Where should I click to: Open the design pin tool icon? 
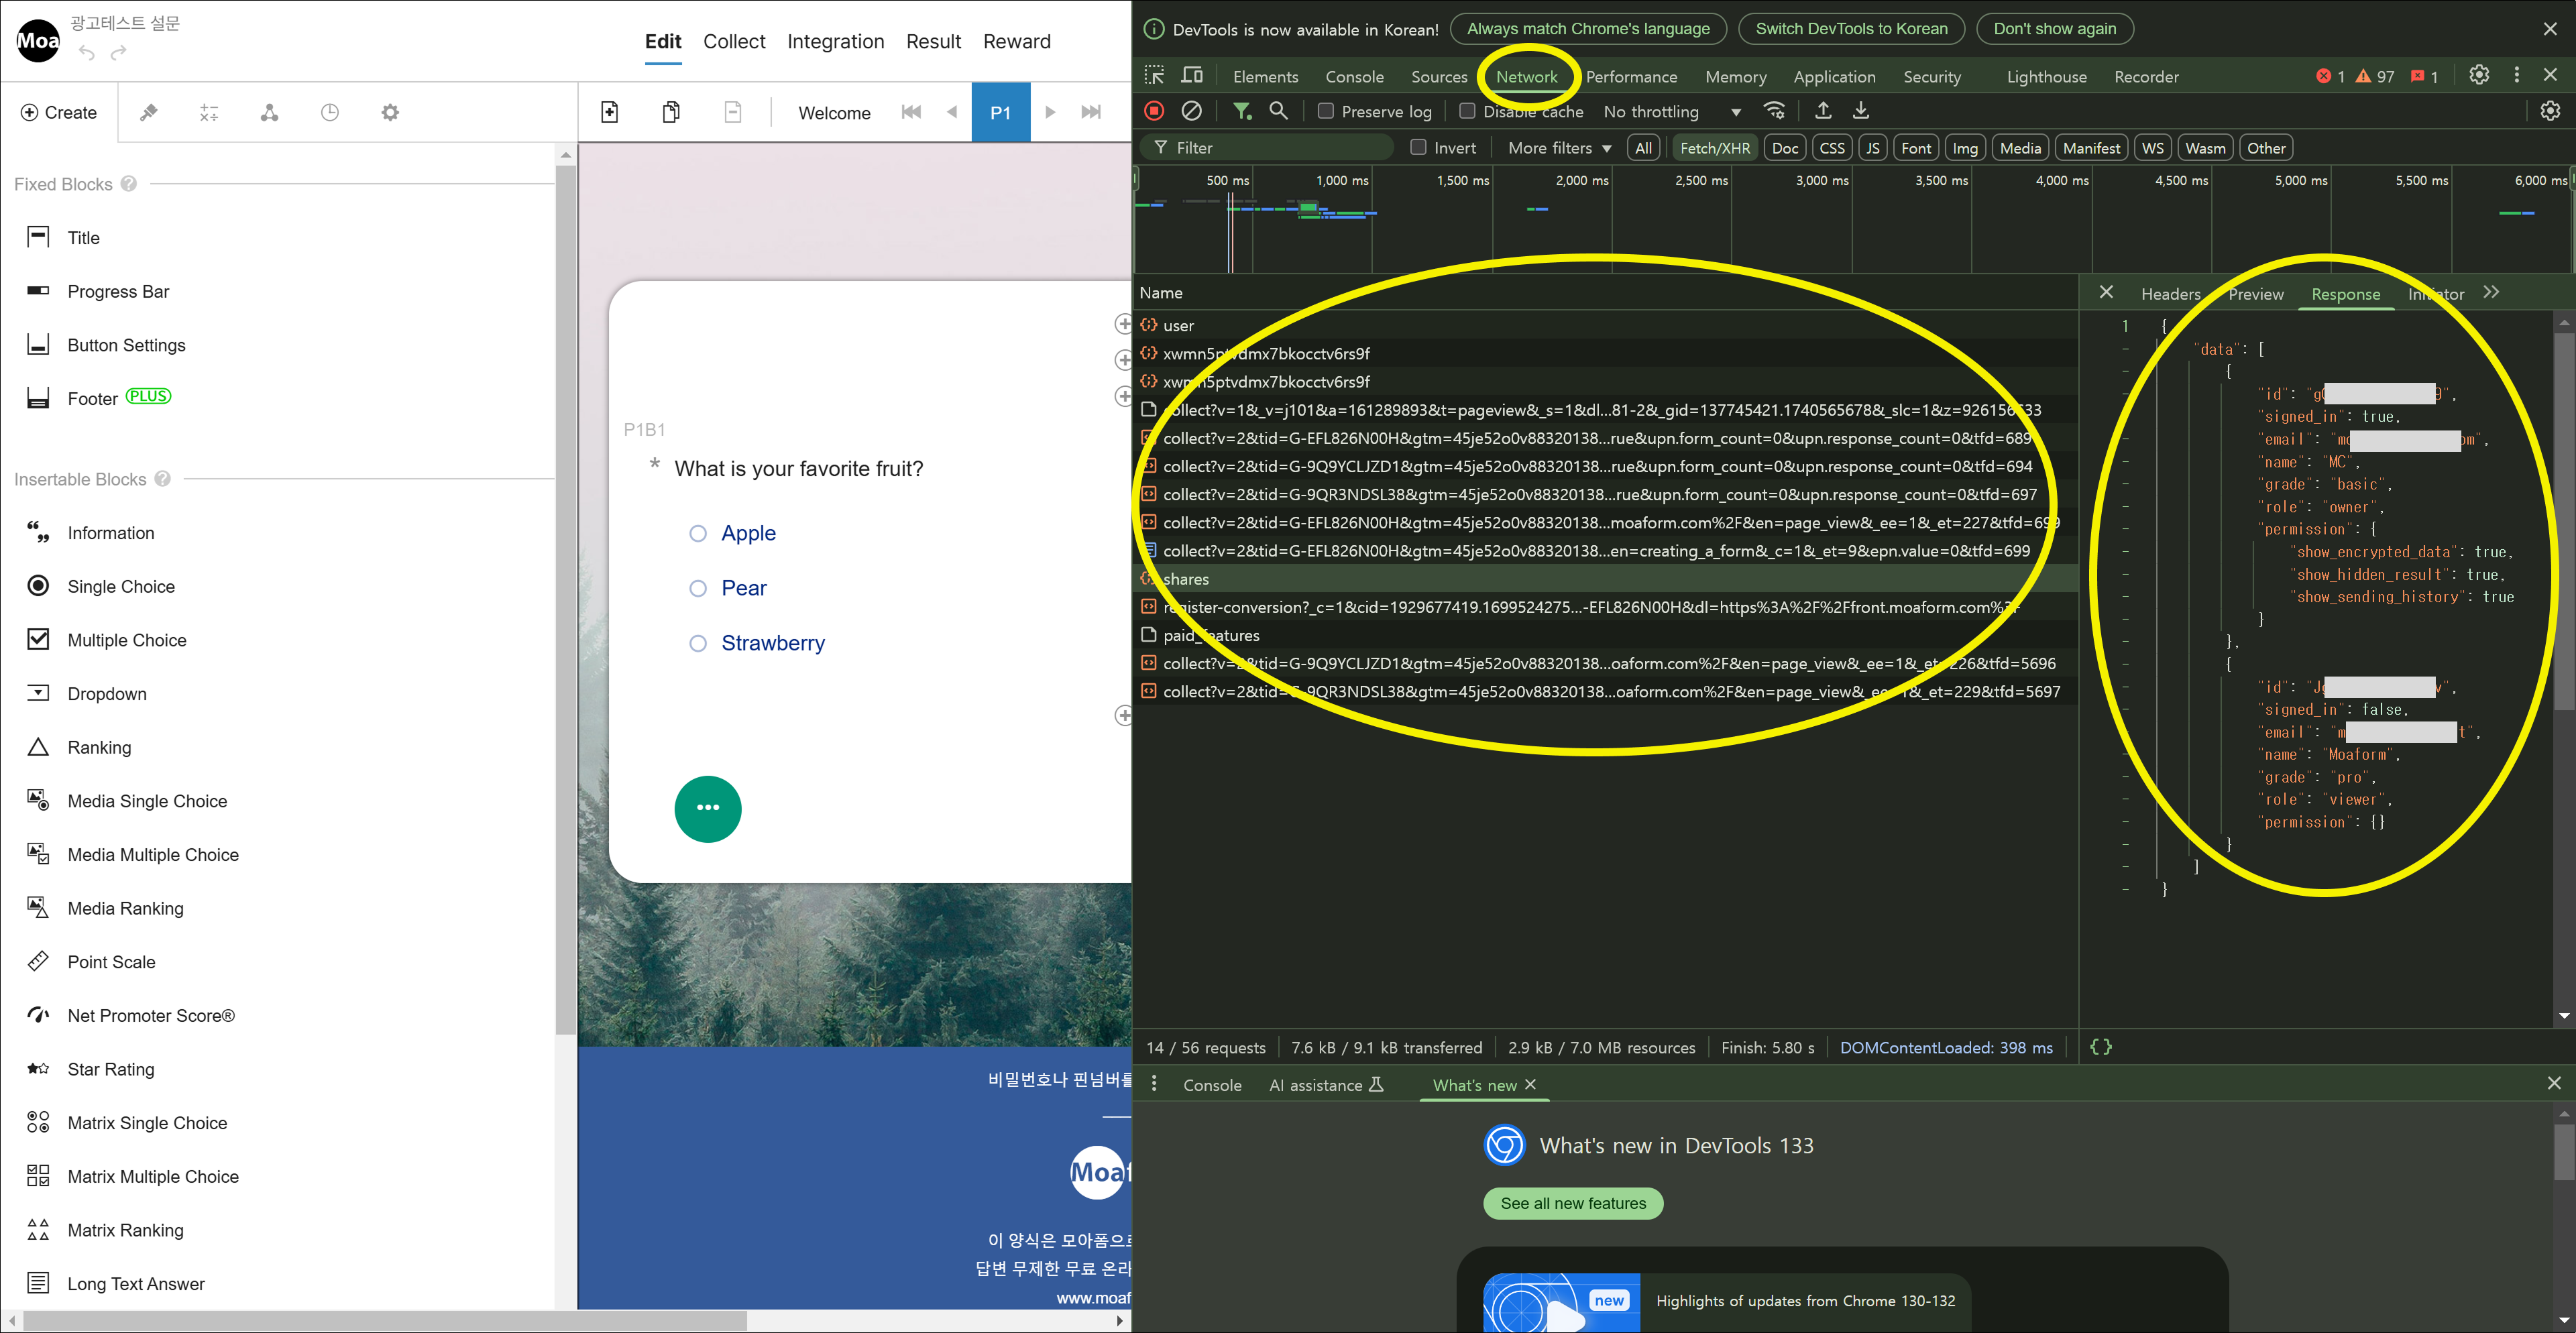149,113
